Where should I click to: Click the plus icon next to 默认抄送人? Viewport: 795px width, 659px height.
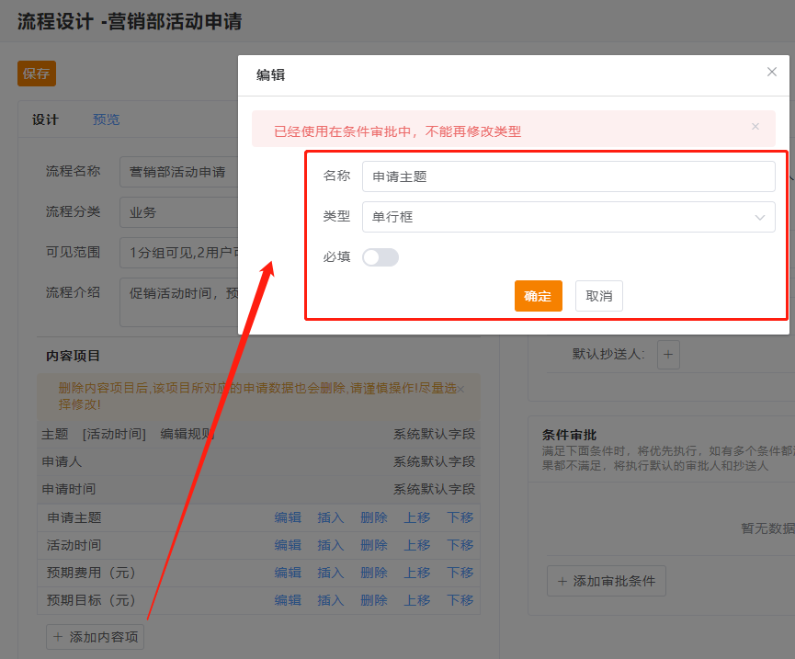pyautogui.click(x=668, y=354)
